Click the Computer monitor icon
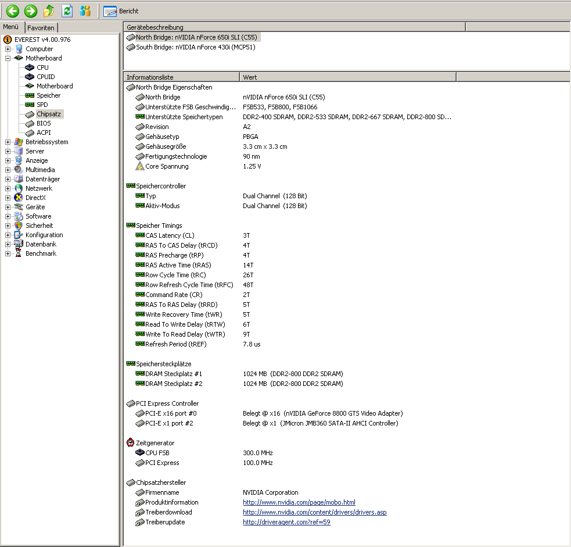571x547 pixels. tap(19, 49)
